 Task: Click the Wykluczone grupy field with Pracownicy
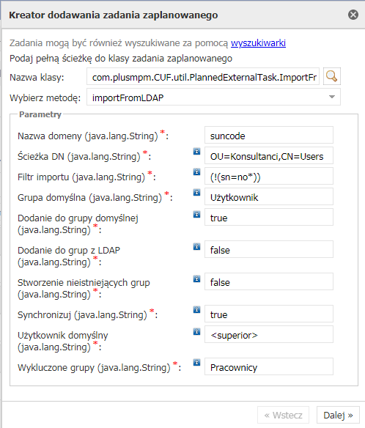(269, 366)
